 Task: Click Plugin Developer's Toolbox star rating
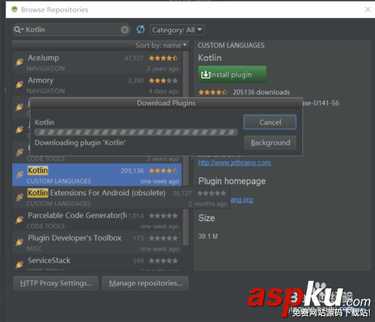point(163,238)
